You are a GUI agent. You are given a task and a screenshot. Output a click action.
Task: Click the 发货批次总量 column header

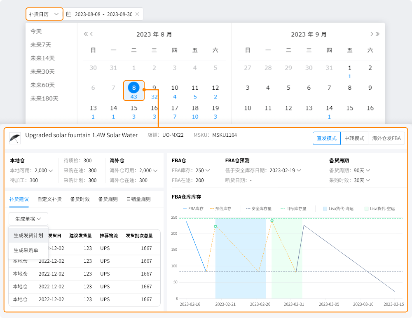(x=139, y=236)
